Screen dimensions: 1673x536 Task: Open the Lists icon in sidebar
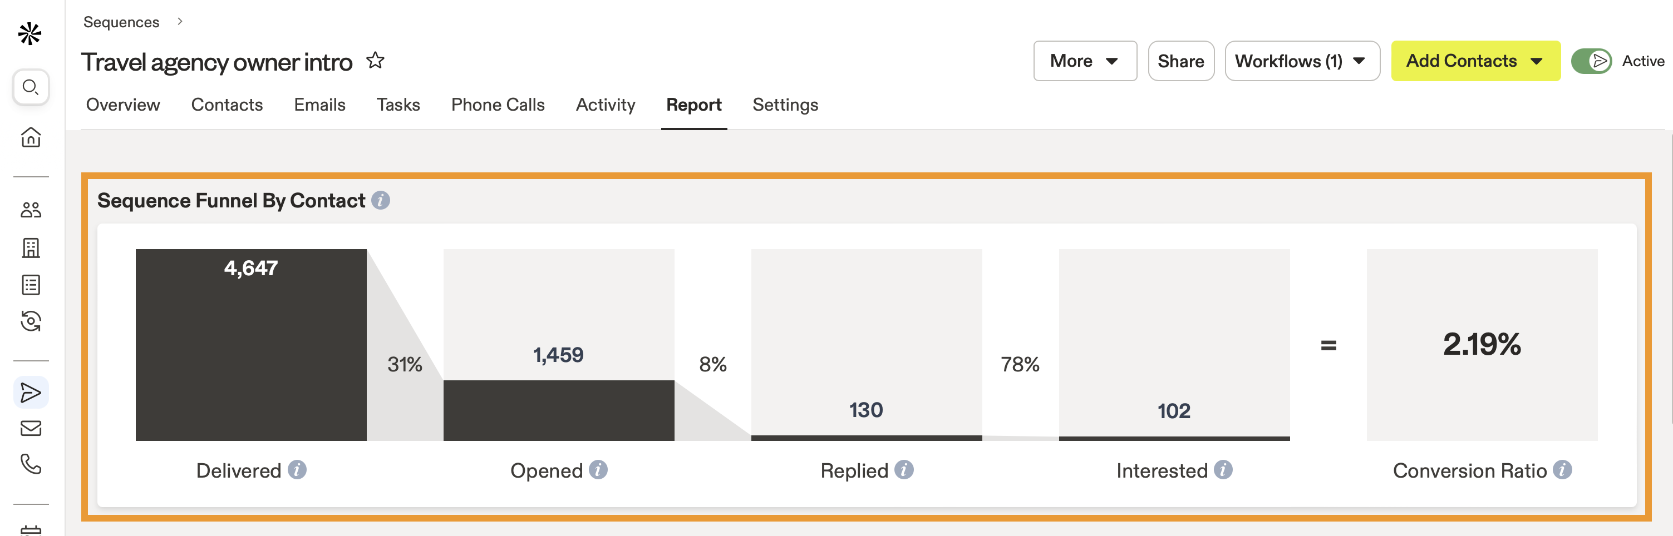pos(31,285)
